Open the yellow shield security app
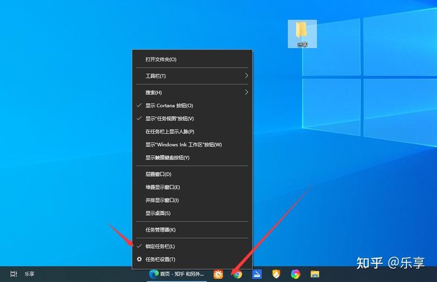Image resolution: width=437 pixels, height=282 pixels. click(x=276, y=275)
